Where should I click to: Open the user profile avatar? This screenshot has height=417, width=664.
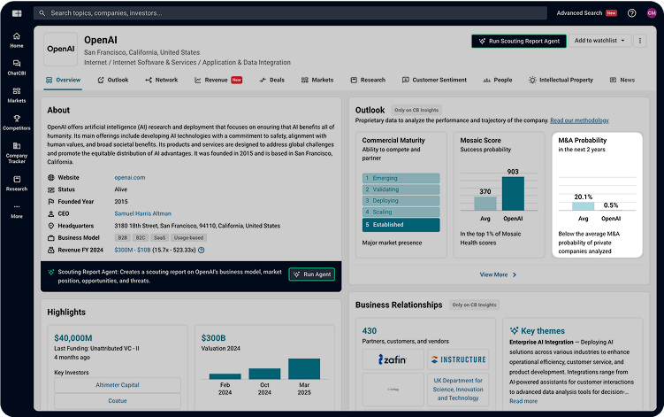(652, 13)
